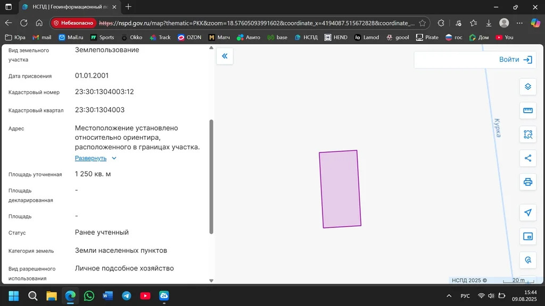Click the highlighted purple land parcel
545x306 pixels.
point(340,189)
